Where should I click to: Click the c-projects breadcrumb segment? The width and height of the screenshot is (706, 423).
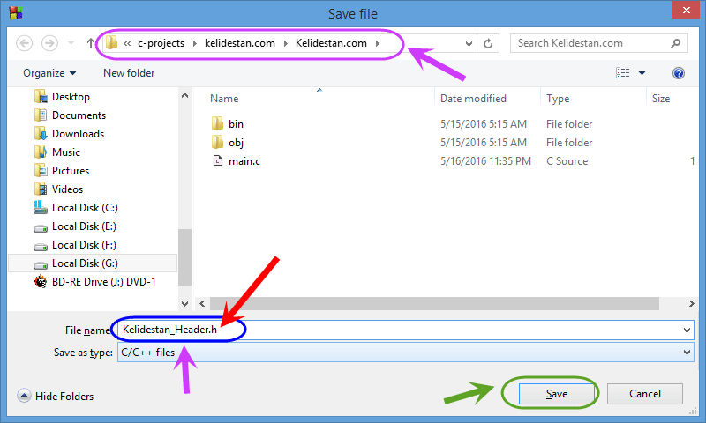pos(161,43)
